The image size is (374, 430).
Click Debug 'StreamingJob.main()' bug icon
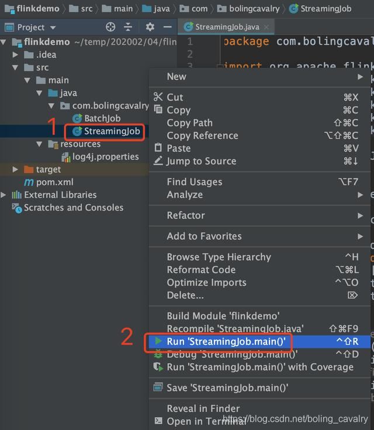click(x=158, y=355)
